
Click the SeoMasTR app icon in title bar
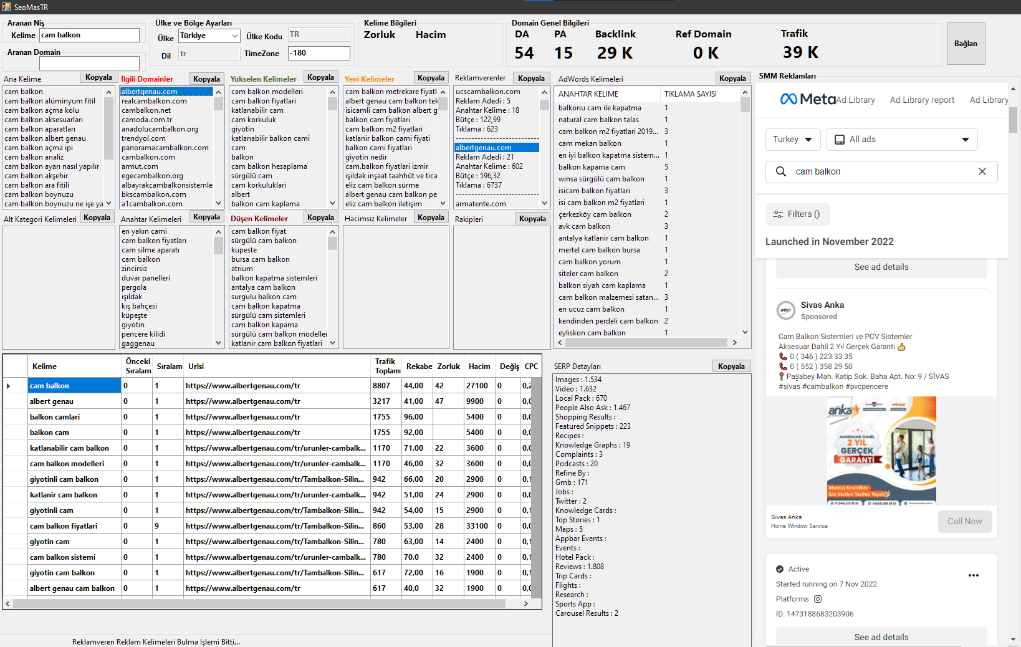6,7
